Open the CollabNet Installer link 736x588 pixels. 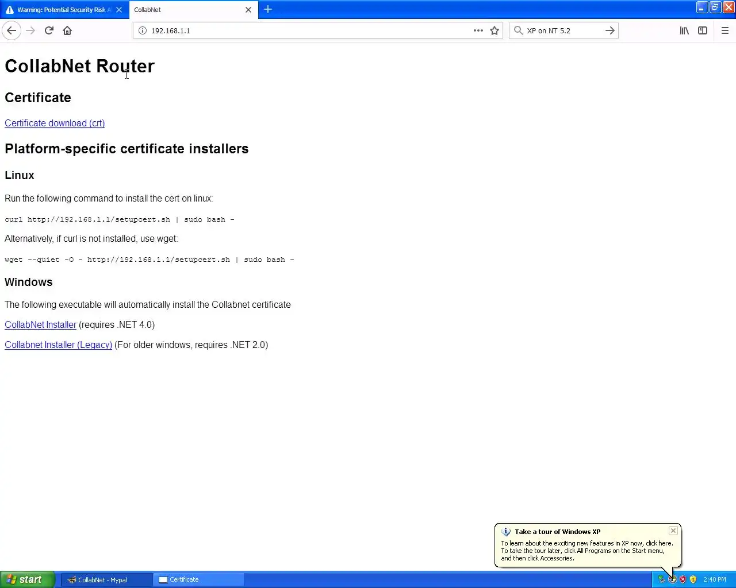pos(40,324)
